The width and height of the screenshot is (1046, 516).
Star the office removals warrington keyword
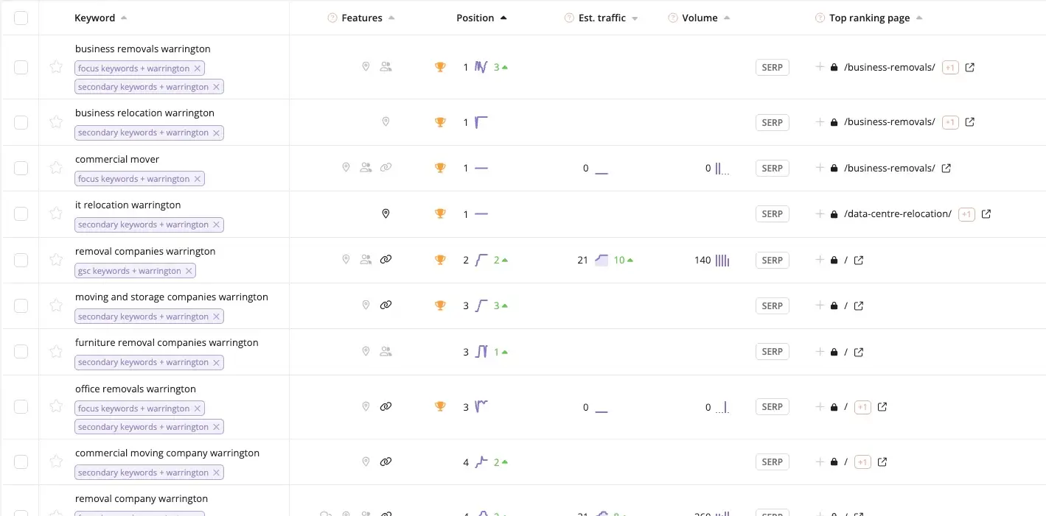click(56, 406)
